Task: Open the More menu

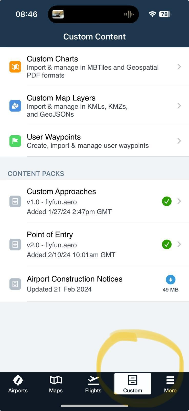Action: pyautogui.click(x=170, y=384)
